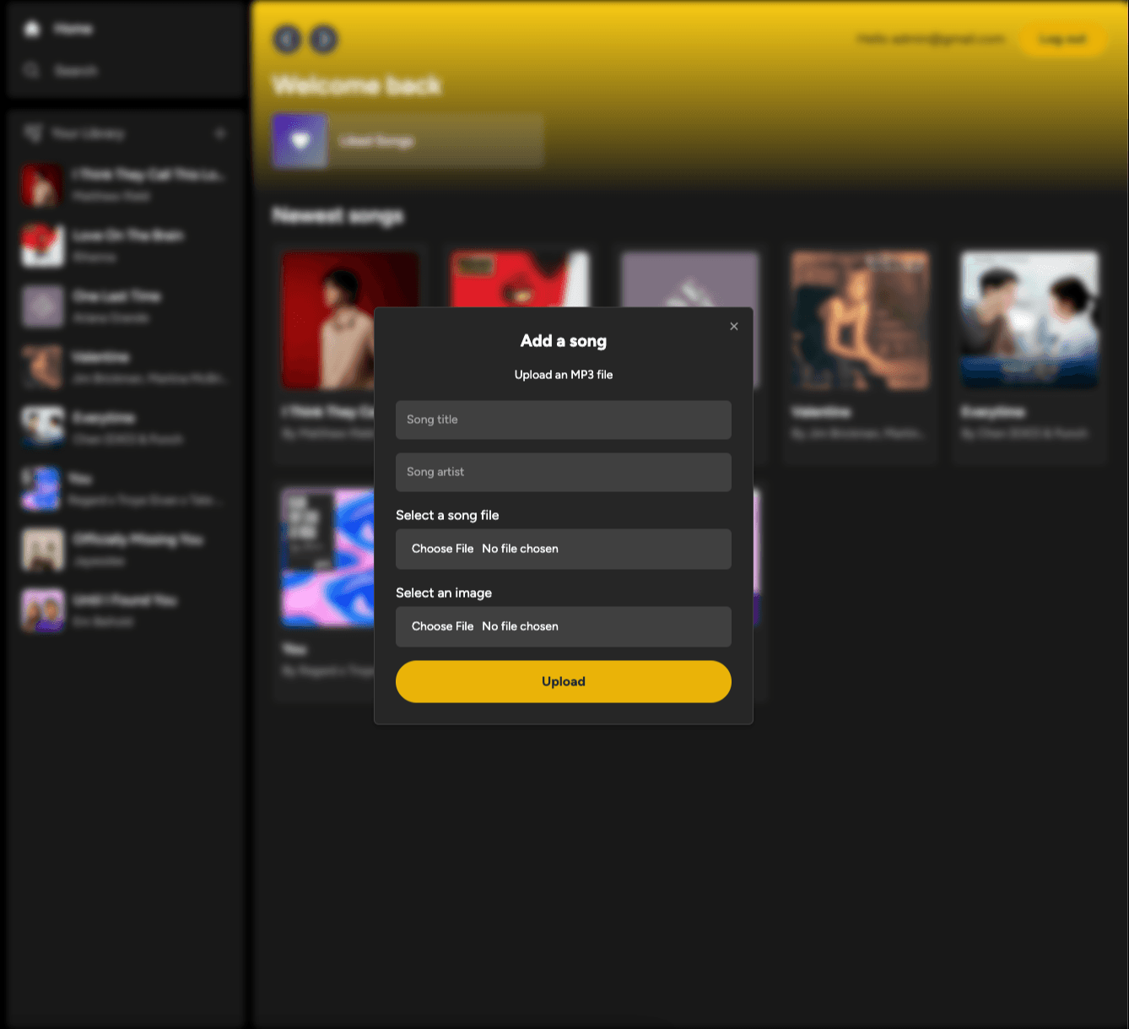Dismiss the Add a song dialog
The width and height of the screenshot is (1129, 1029).
pyautogui.click(x=733, y=326)
